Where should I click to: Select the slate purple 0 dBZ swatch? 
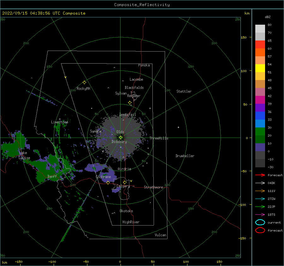(x=260, y=147)
